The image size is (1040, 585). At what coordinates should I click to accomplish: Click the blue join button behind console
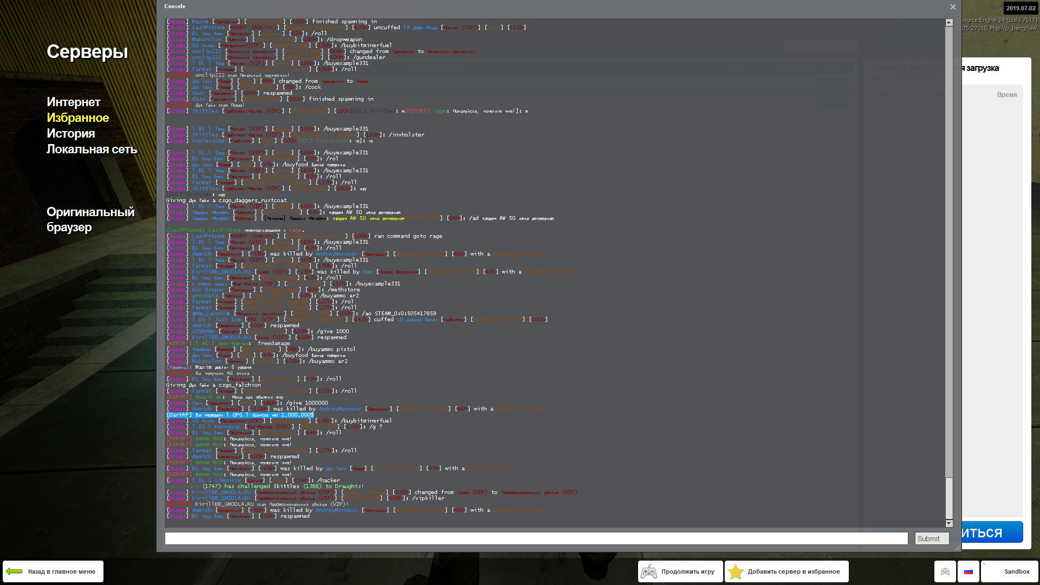coord(992,532)
